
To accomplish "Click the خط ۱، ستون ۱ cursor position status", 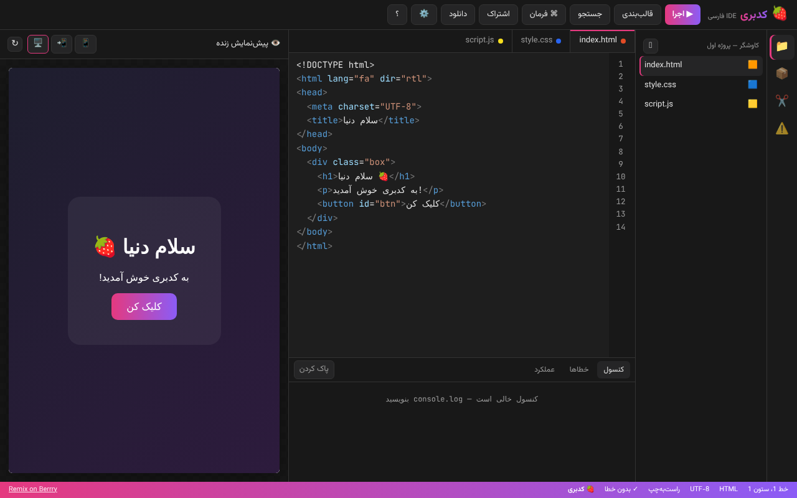I will coord(768,489).
